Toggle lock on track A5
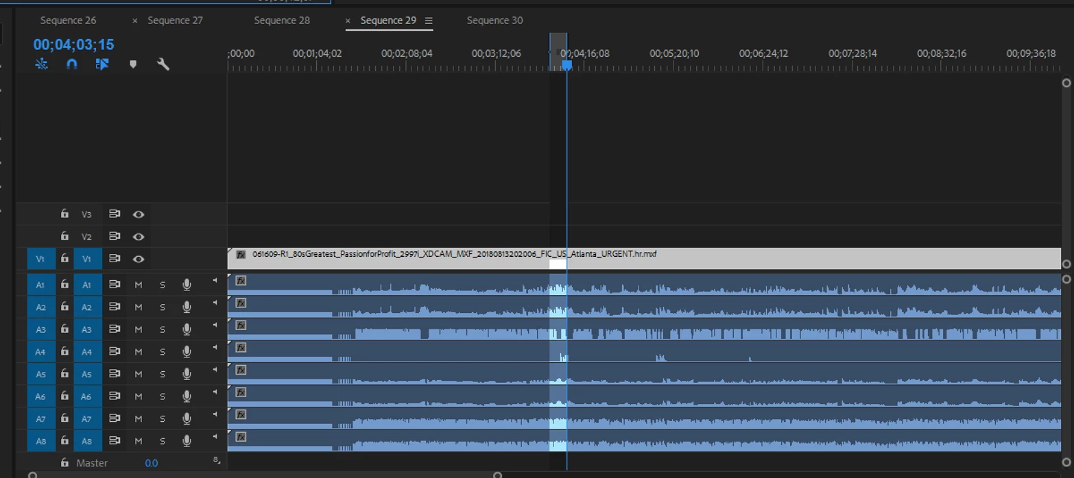This screenshot has width=1074, height=478. (x=64, y=373)
